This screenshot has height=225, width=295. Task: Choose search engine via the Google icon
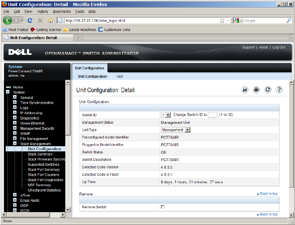tap(236, 21)
